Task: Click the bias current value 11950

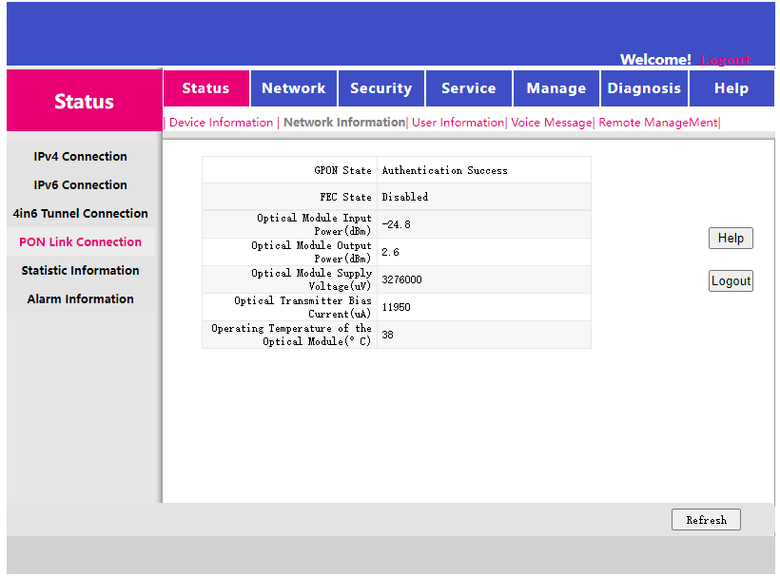Action: 396,307
